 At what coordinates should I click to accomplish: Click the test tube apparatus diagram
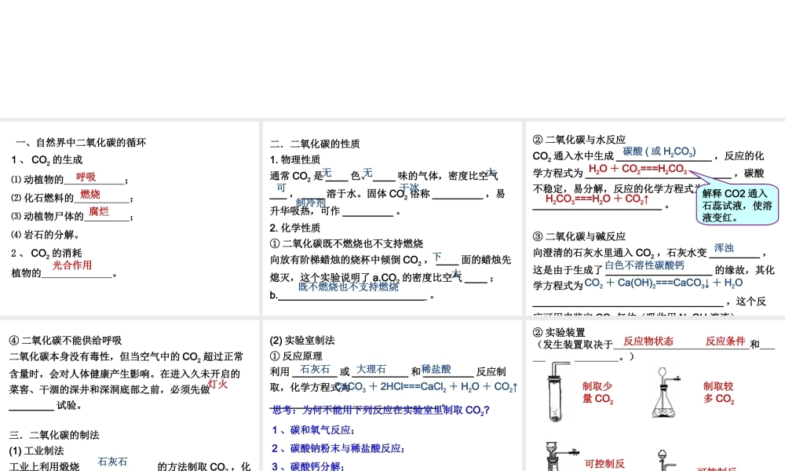(x=557, y=392)
